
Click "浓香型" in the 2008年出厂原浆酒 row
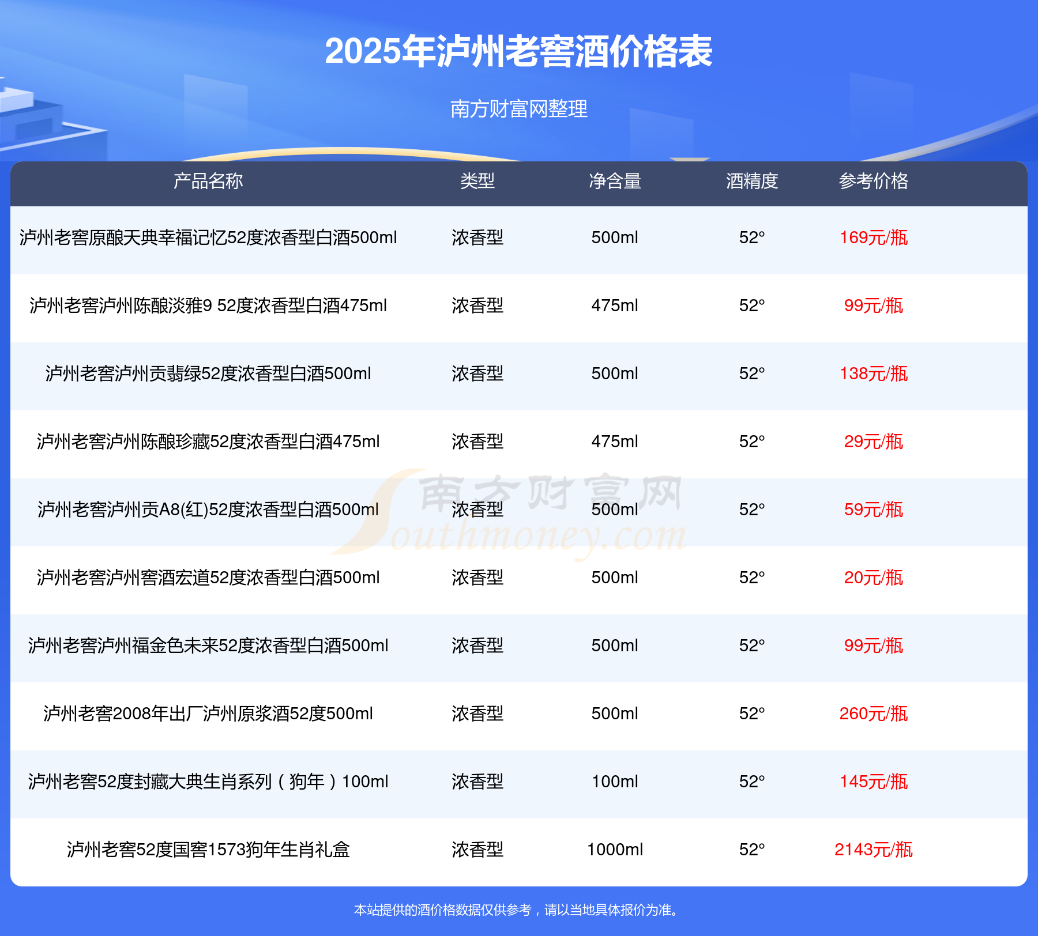click(477, 714)
